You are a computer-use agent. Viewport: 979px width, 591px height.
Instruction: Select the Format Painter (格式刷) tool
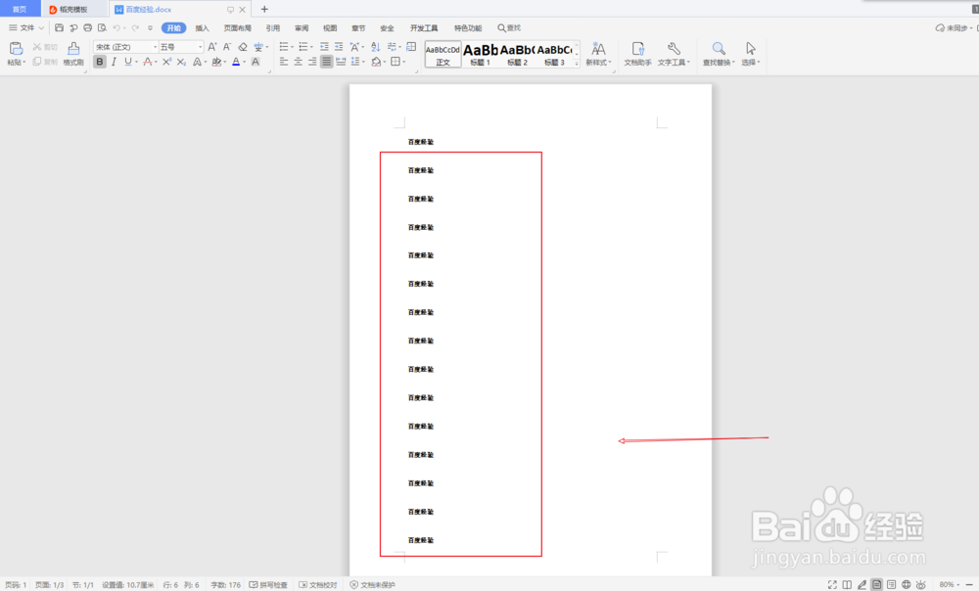click(x=73, y=53)
